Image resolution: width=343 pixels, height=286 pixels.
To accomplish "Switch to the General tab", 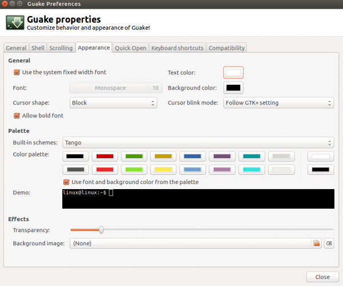I will coord(16,48).
